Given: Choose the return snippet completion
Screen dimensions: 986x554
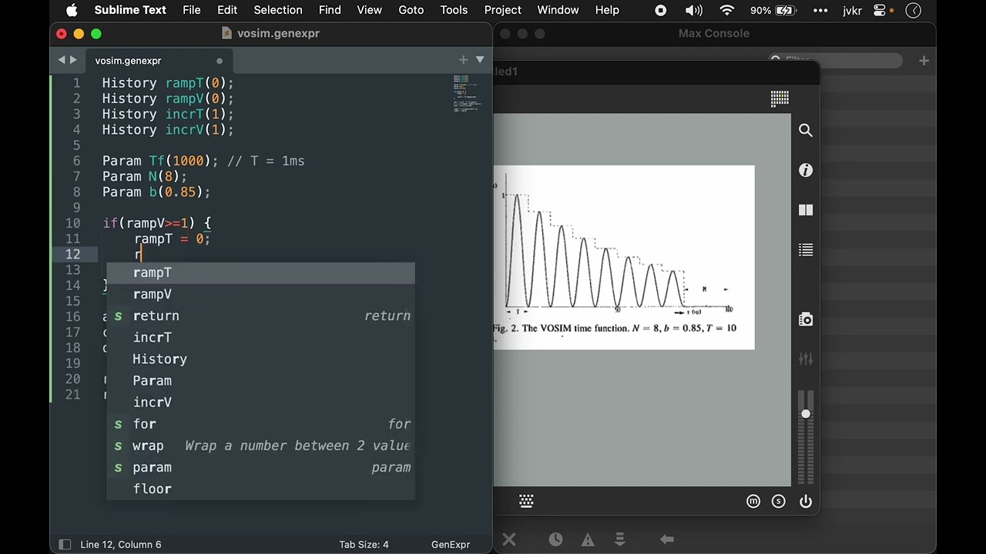Looking at the screenshot, I should point(260,315).
